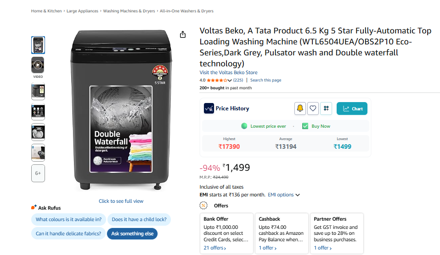Set a price alert with the bell icon
440x255 pixels.
(x=300, y=109)
